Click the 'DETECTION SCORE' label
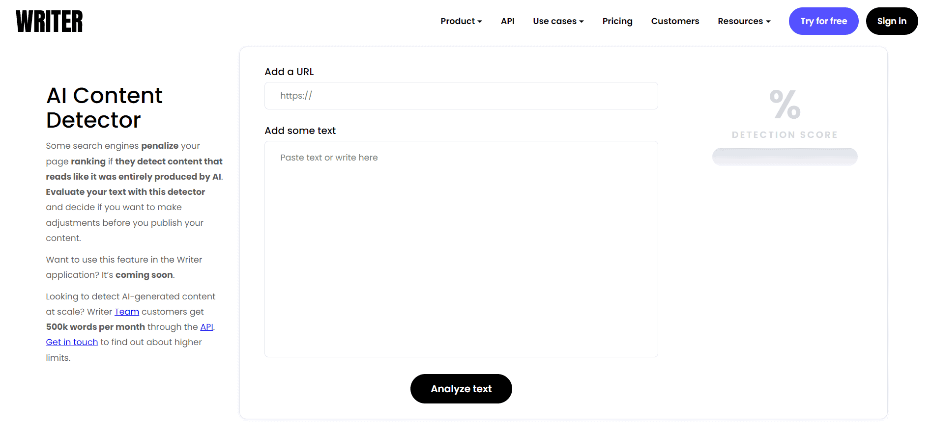The height and width of the screenshot is (429, 931). 785,135
